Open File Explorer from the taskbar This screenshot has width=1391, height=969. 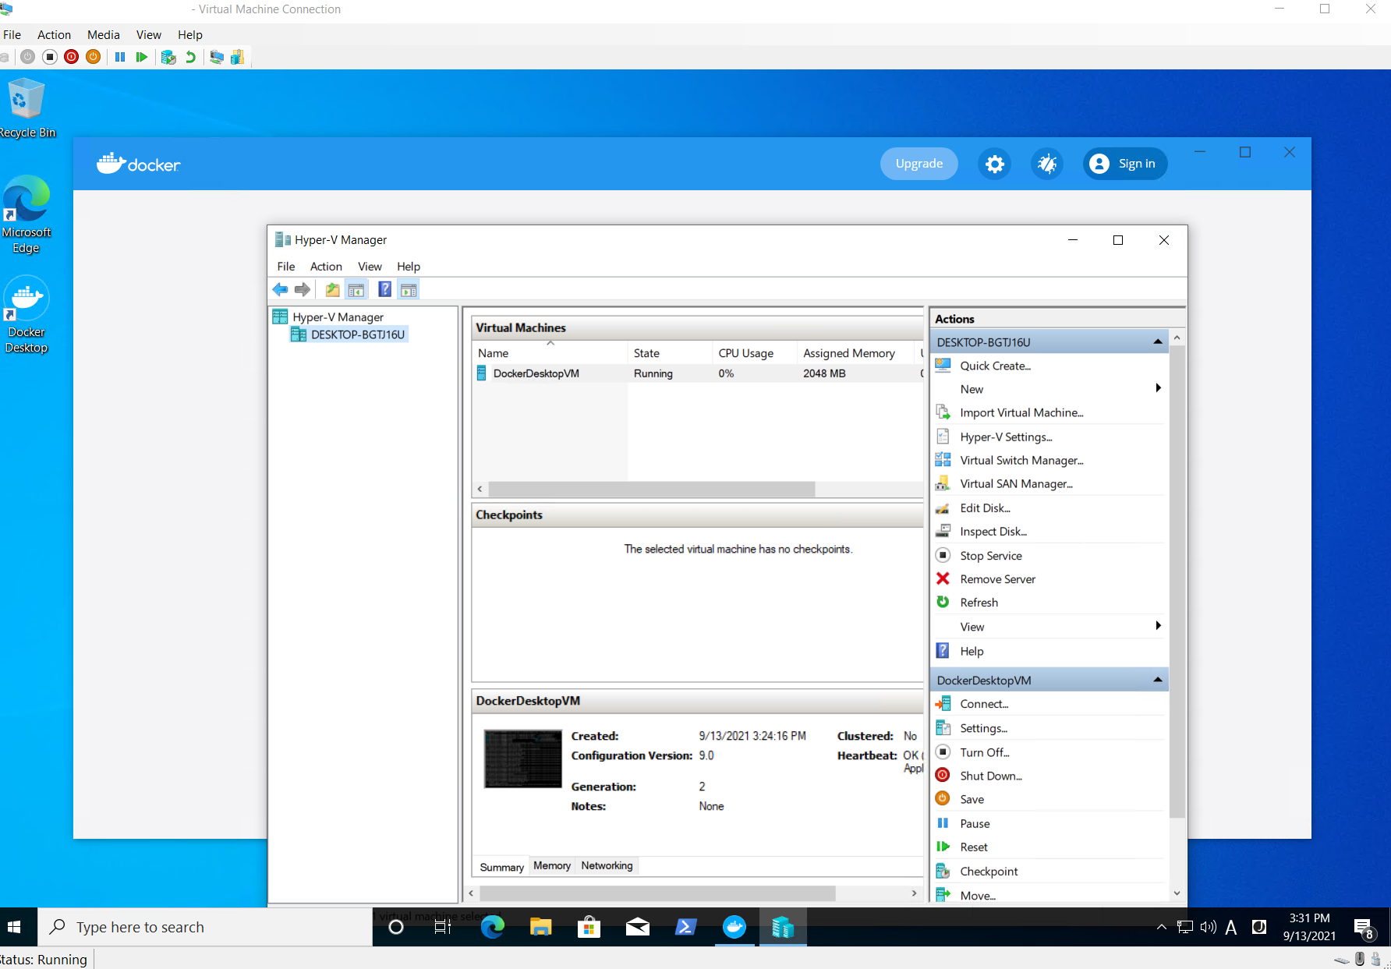[541, 927]
